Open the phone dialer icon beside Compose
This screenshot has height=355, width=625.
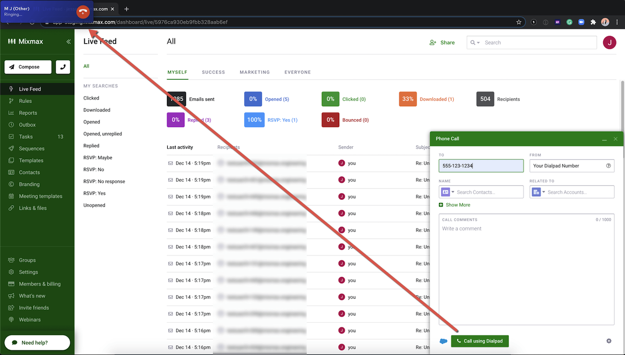click(63, 67)
